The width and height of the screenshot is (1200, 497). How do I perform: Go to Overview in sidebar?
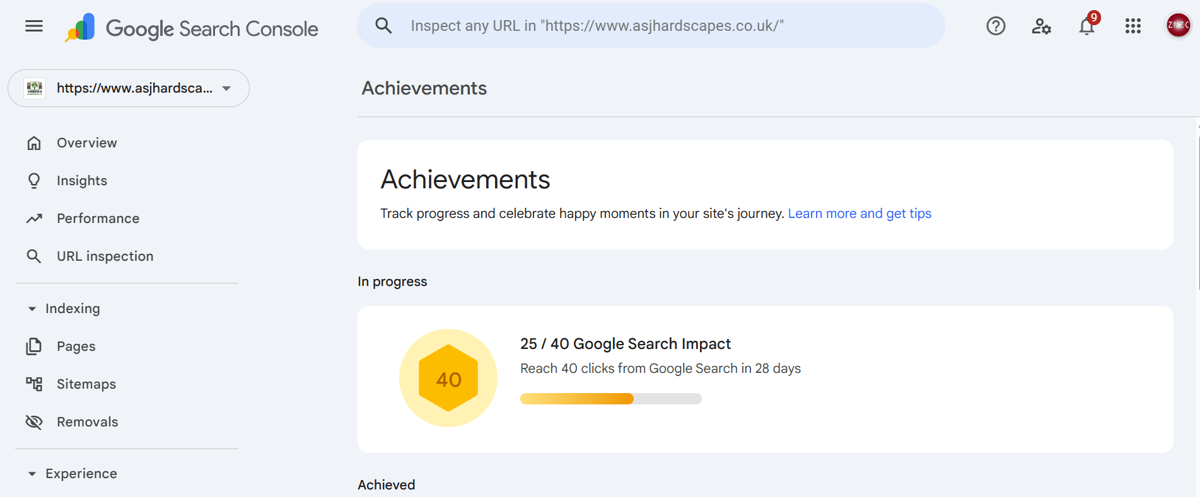tap(86, 143)
